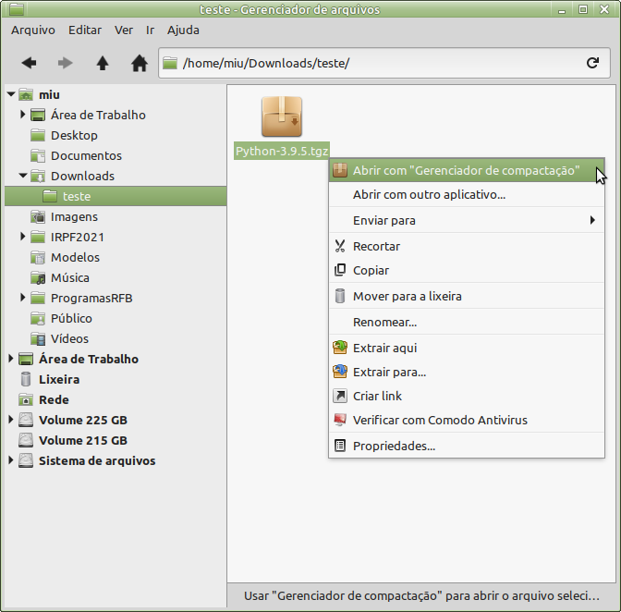Expand the Sistema de arquivos node
The image size is (621, 612).
coord(11,460)
